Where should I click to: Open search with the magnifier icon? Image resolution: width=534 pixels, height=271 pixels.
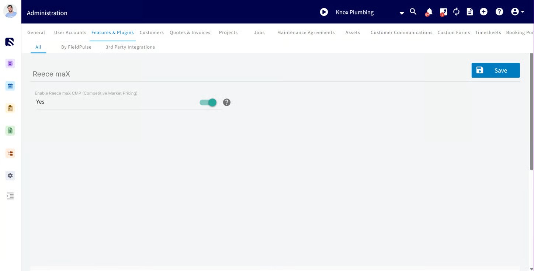pyautogui.click(x=413, y=12)
